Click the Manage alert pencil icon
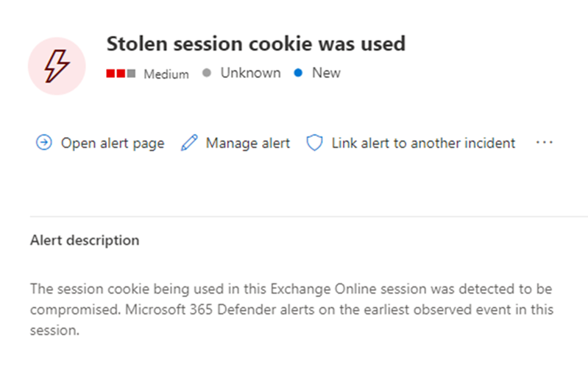This screenshot has width=588, height=366. tap(189, 143)
